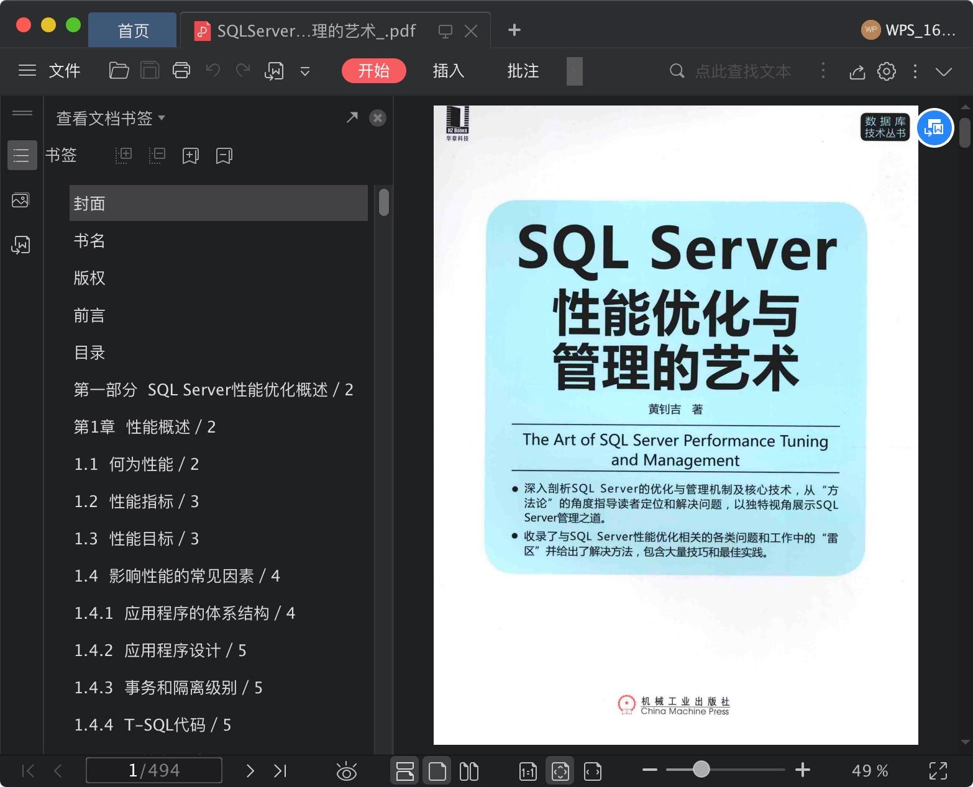Image resolution: width=973 pixels, height=787 pixels.
Task: Open the 文件 hamburger menu
Action: point(50,71)
